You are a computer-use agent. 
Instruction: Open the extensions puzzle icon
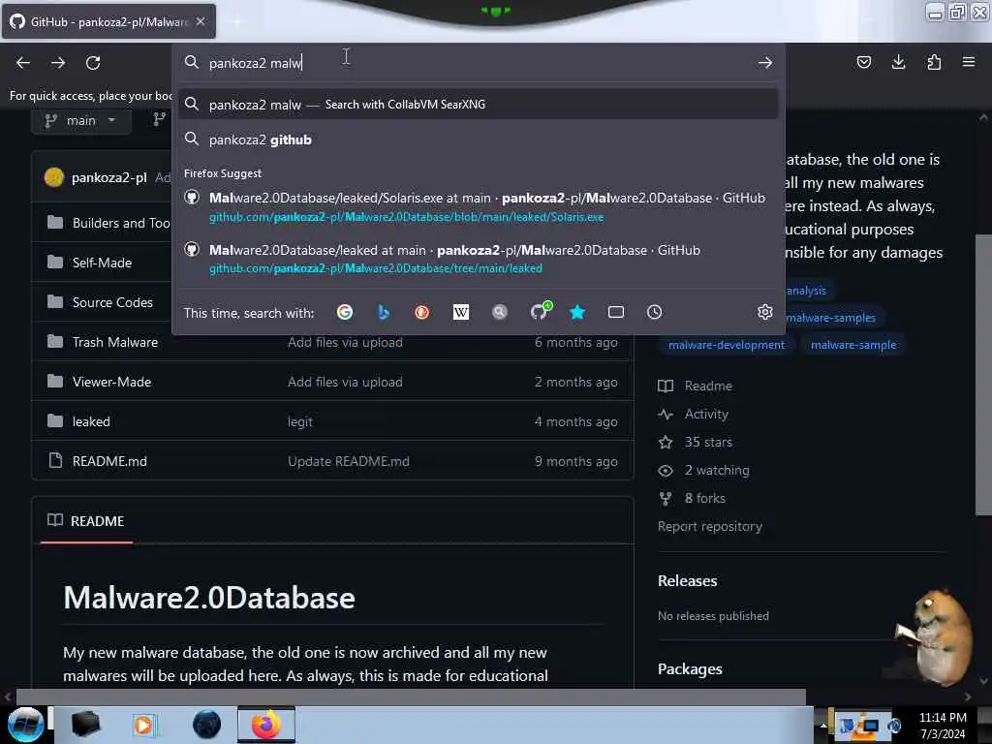[x=934, y=62]
